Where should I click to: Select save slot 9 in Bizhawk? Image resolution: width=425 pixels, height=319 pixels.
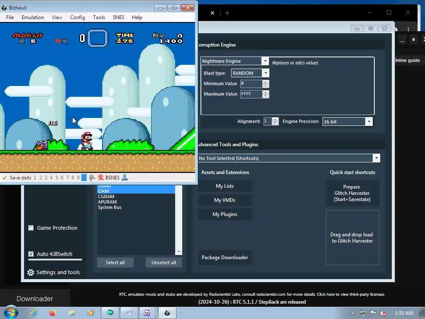pos(78,178)
